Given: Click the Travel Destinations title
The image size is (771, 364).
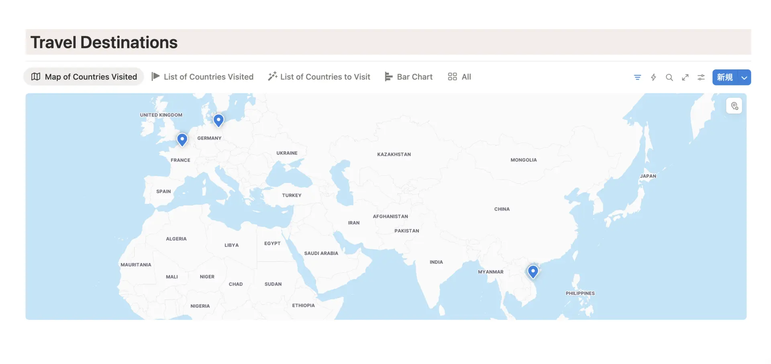Looking at the screenshot, I should [x=104, y=42].
